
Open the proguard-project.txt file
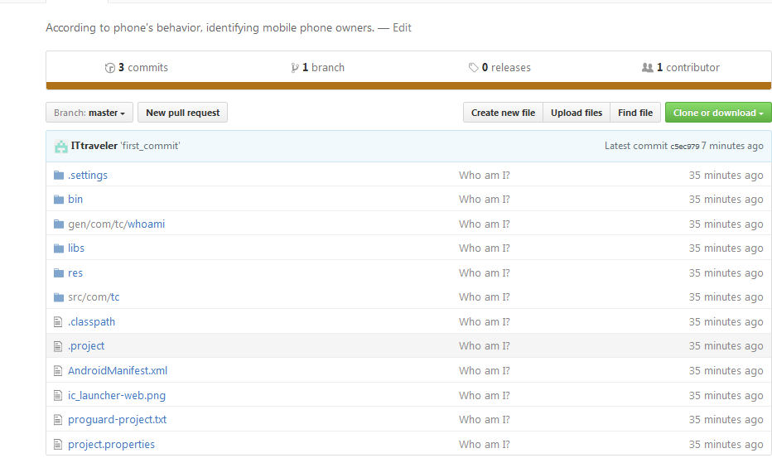[x=117, y=419]
